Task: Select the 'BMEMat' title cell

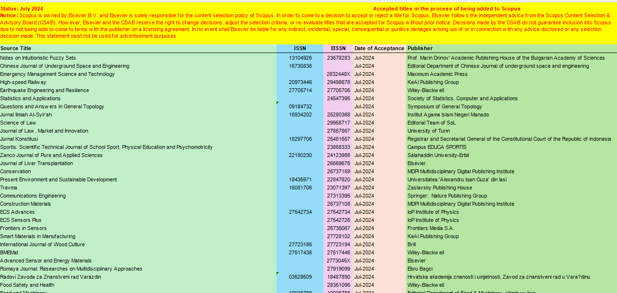Action: pyautogui.click(x=138, y=252)
